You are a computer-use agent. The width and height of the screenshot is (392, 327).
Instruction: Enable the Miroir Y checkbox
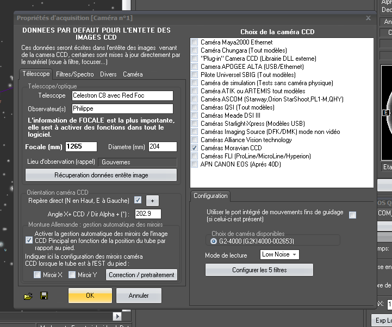[72, 275]
